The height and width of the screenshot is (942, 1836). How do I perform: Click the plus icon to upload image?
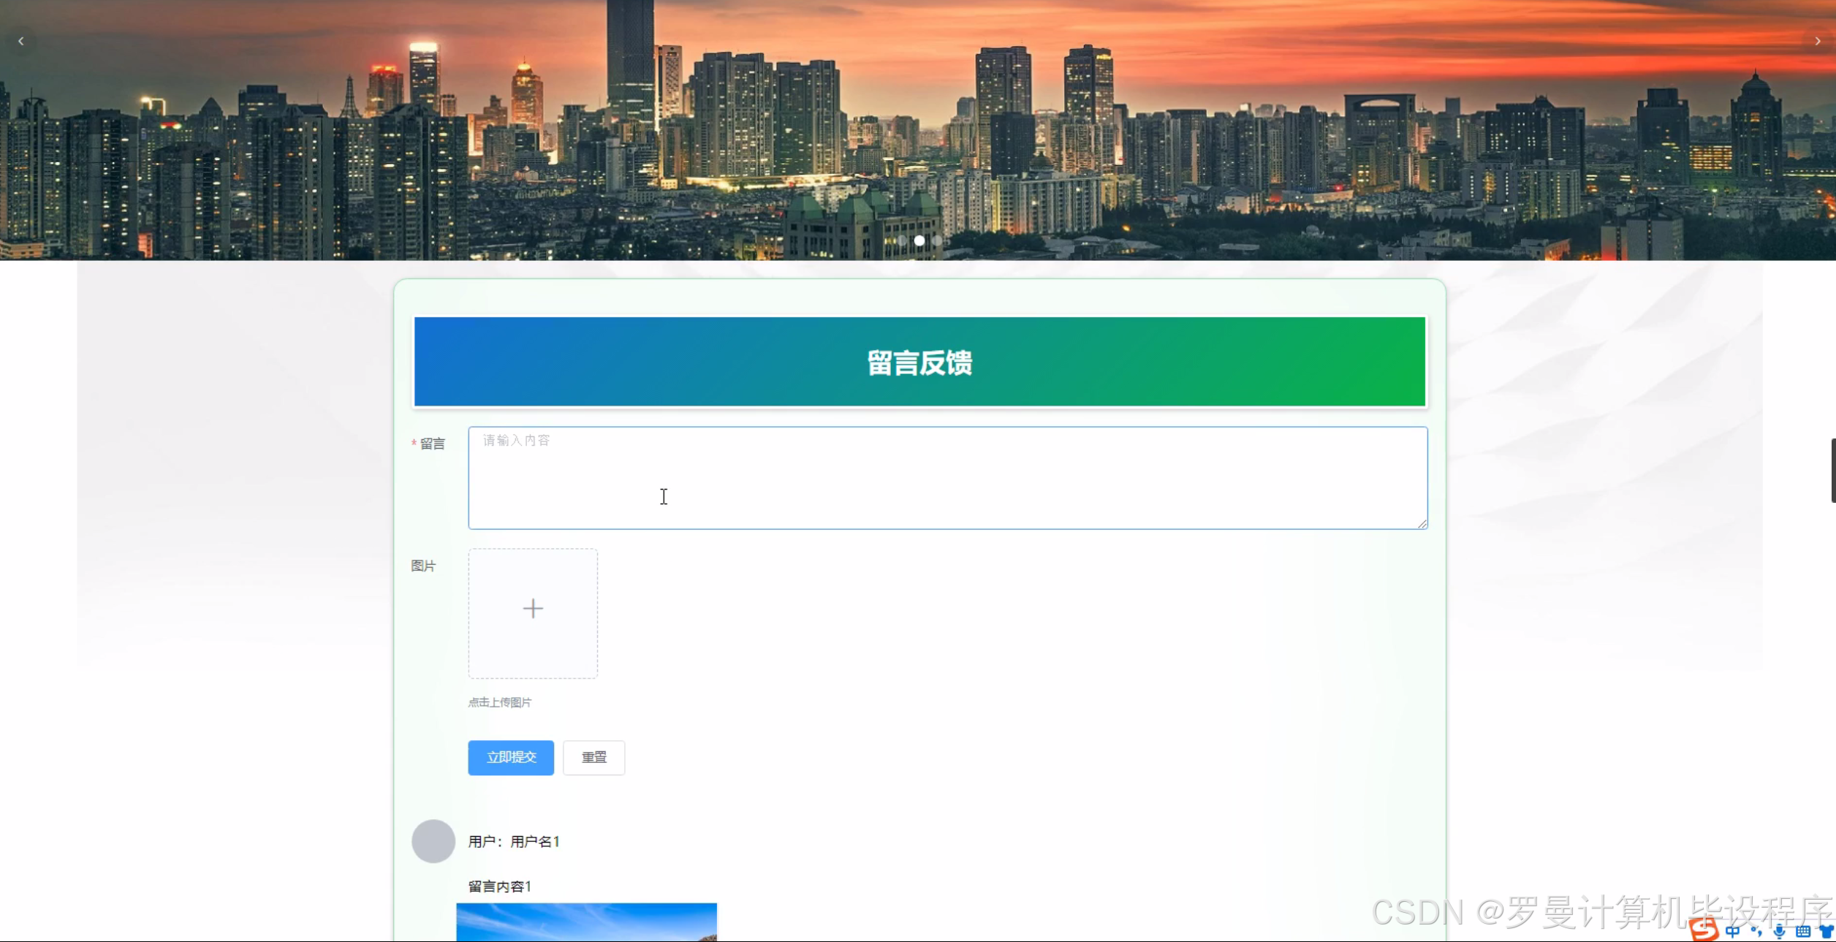pos(533,609)
